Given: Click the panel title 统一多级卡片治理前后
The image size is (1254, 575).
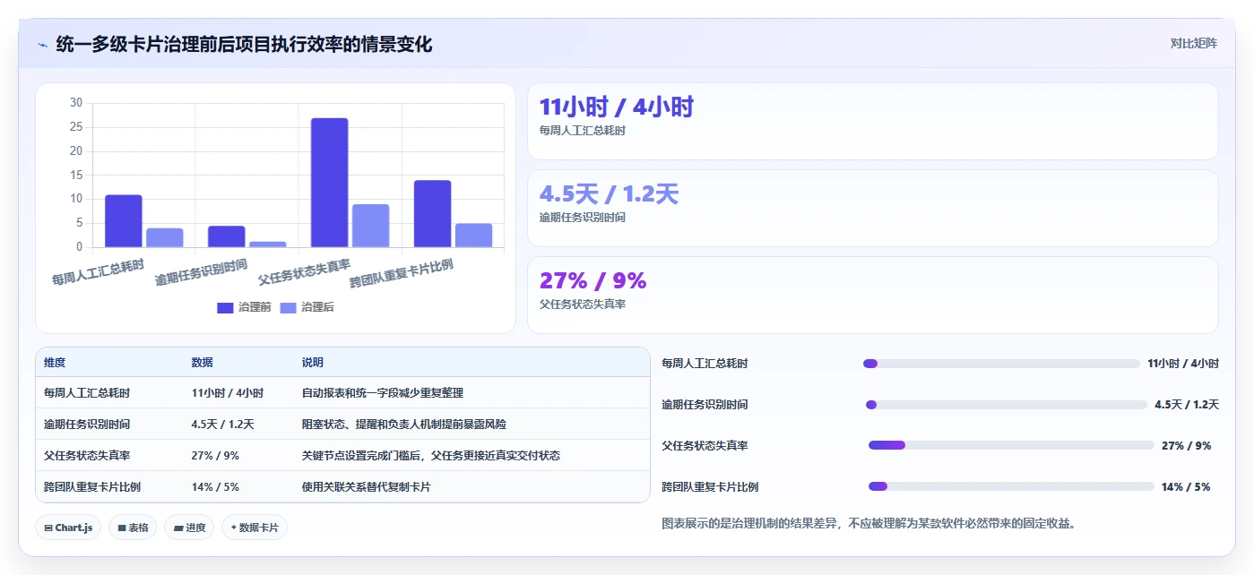Looking at the screenshot, I should click(x=244, y=44).
